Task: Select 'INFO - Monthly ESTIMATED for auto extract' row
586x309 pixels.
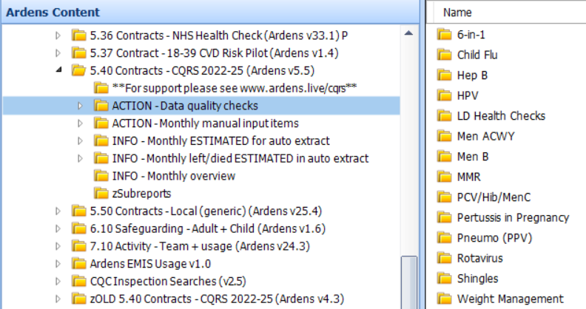Action: [x=221, y=140]
